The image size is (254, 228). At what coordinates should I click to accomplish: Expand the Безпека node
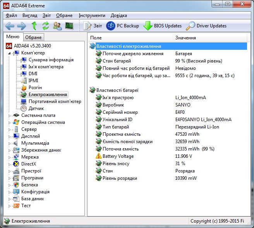point(9,185)
